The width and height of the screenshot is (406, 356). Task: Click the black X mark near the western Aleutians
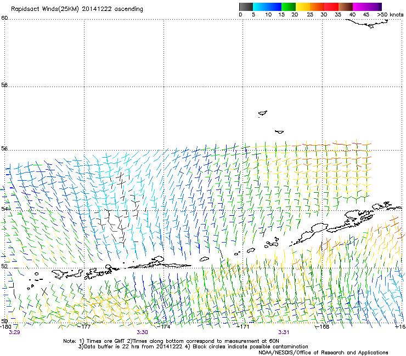coord(44,291)
